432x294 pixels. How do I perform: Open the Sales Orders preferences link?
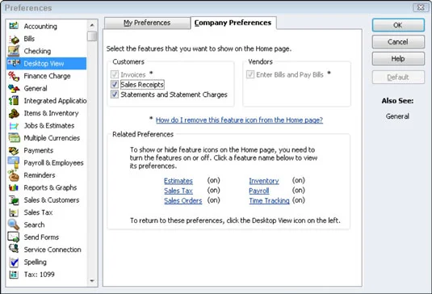(x=183, y=200)
